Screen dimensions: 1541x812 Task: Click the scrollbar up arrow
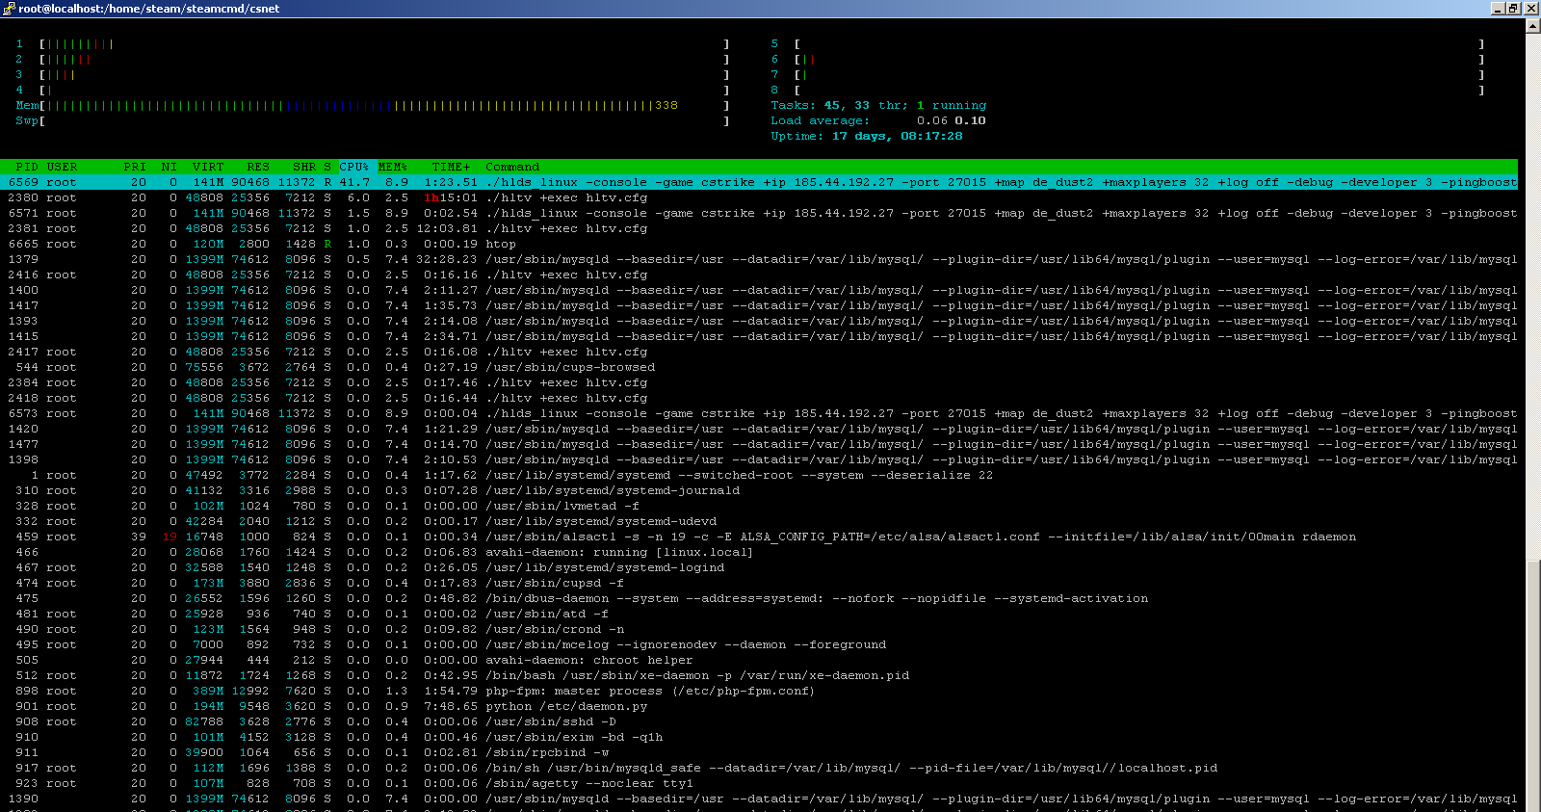point(1532,26)
